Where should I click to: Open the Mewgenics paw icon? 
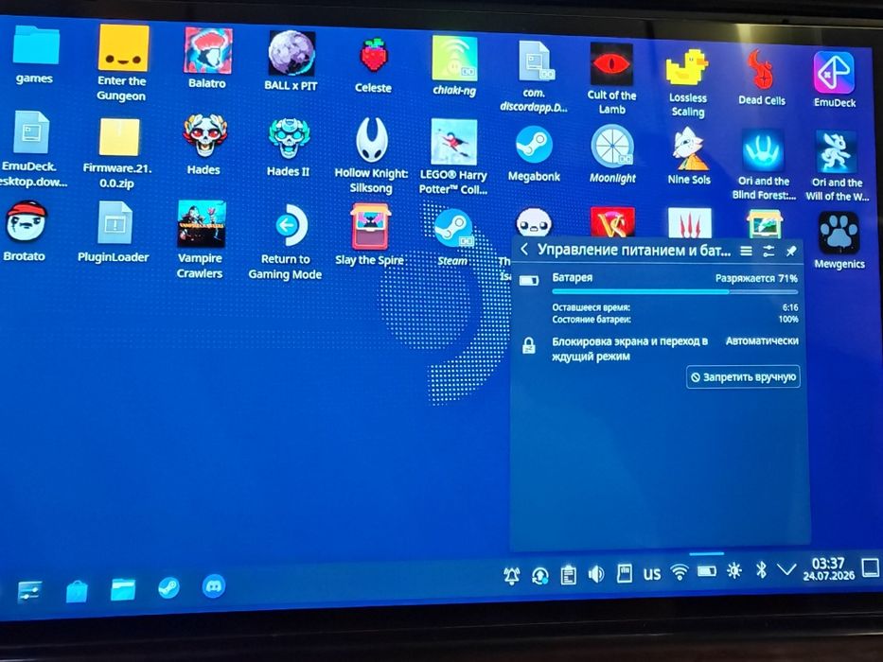click(x=839, y=233)
